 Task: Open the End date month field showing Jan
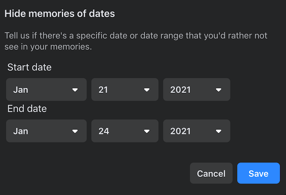click(42, 131)
